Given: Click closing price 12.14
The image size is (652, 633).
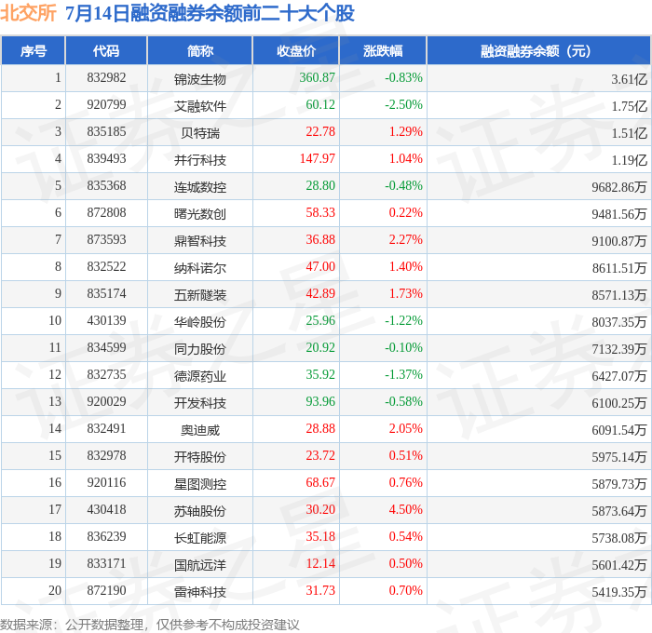Looking at the screenshot, I should click(320, 564).
